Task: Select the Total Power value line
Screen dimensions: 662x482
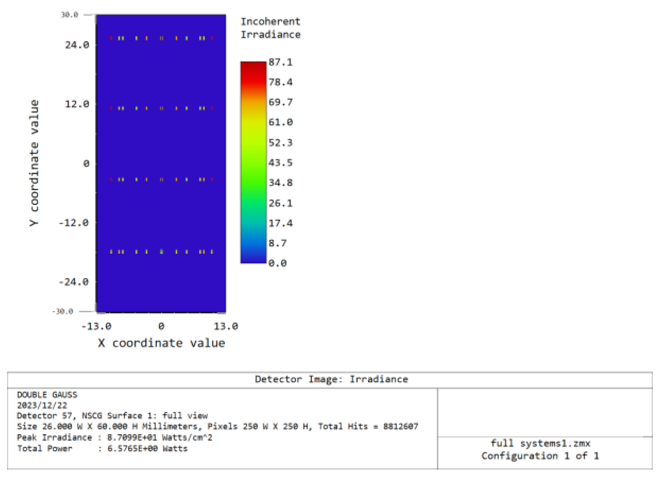Action: pyautogui.click(x=103, y=448)
